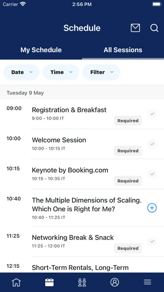The width and height of the screenshot is (164, 292).
Task: Tap the search magnifier icon
Action: tap(154, 28)
